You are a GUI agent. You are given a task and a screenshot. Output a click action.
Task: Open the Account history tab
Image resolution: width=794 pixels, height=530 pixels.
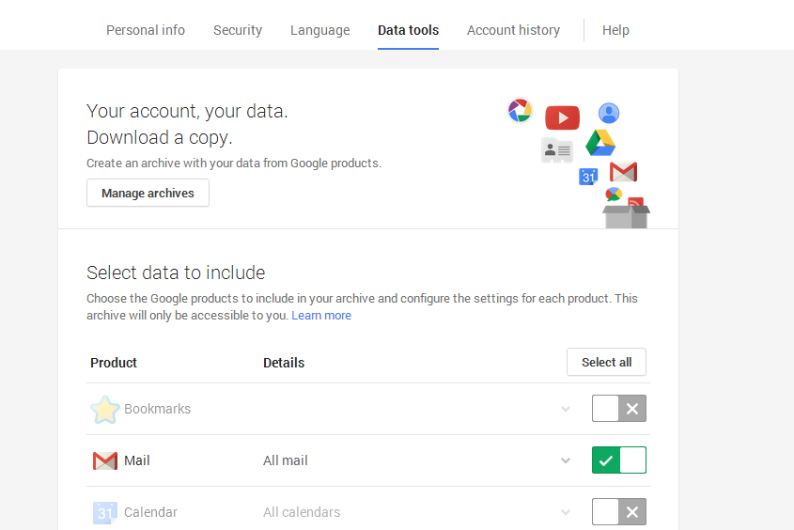pos(513,30)
